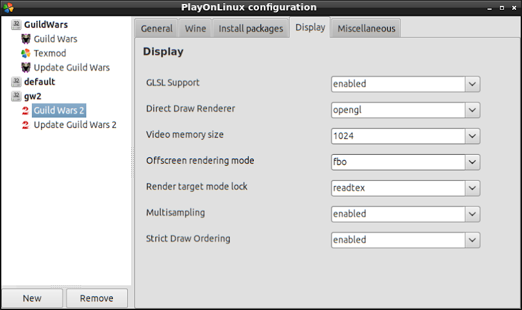
Task: Open Strict Draw Ordering dropdown arrow
Action: click(x=472, y=240)
